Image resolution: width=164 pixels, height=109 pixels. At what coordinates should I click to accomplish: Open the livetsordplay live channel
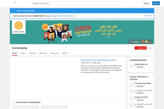(x=141, y=64)
